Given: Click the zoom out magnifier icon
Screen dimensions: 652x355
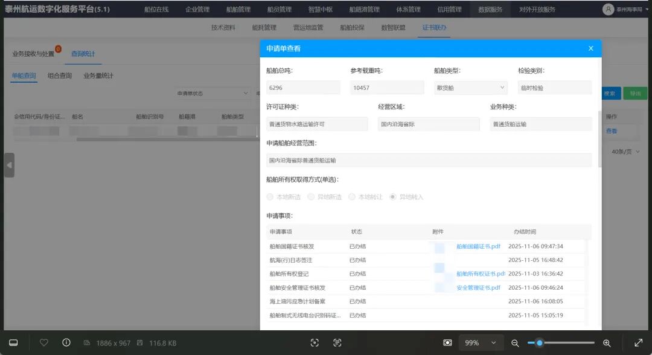Looking at the screenshot, I should coord(515,343).
